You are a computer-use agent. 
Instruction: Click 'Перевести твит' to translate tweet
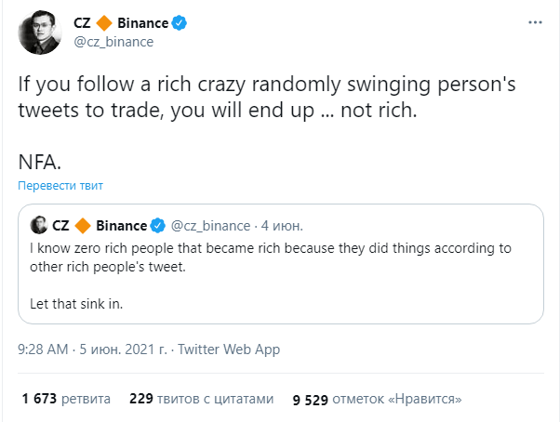pos(60,186)
